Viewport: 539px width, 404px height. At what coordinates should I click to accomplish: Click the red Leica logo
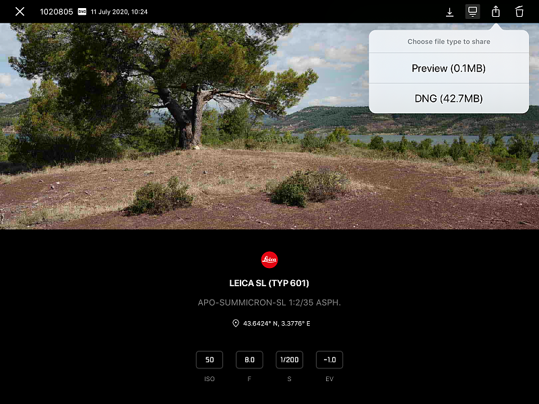pos(269,260)
